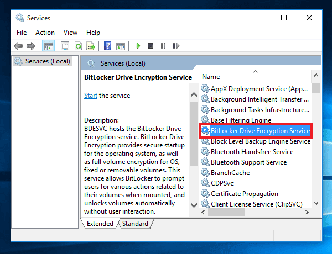Screen dimensions: 332x254
Task: Click gear icon of Bluetooth Handsfree Service
Action: pyautogui.click(x=205, y=151)
